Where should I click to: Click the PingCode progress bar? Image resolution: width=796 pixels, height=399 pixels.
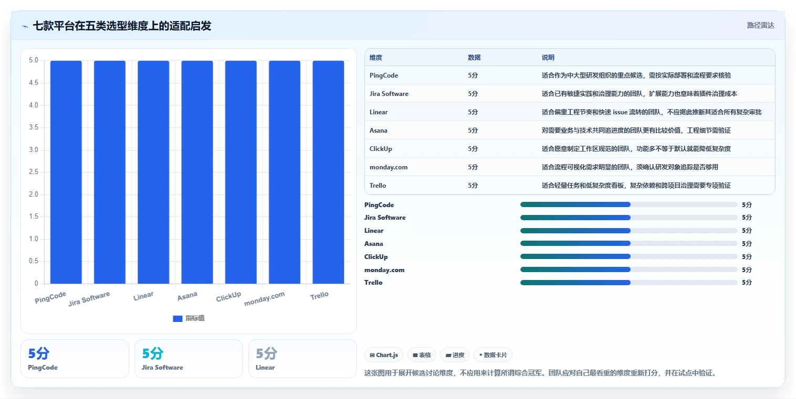[x=629, y=204]
